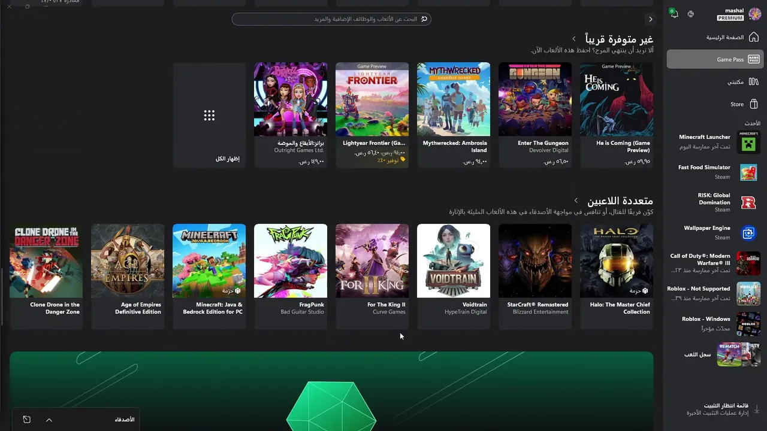Click the page vertical scrollbar thumb

tap(2, 296)
